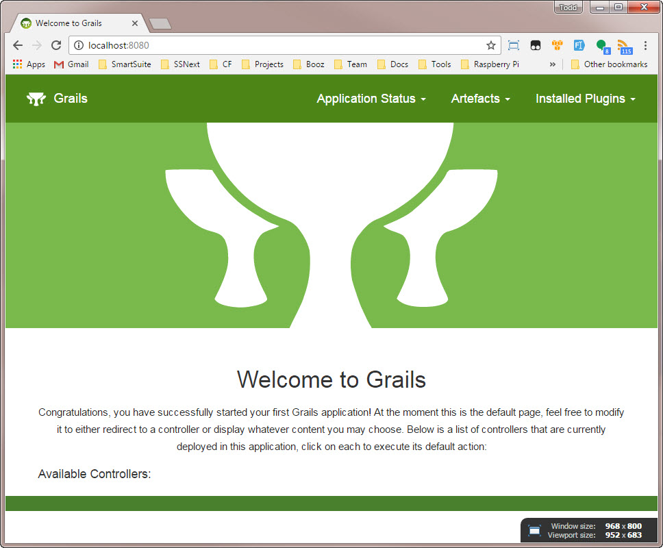Click the black mask extension icon
The width and height of the screenshot is (663, 548).
(x=536, y=45)
